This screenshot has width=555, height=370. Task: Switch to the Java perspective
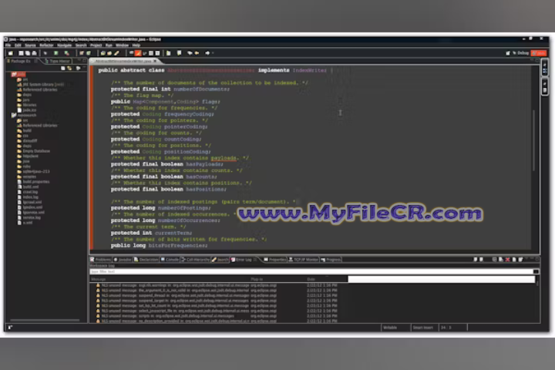pyautogui.click(x=539, y=53)
